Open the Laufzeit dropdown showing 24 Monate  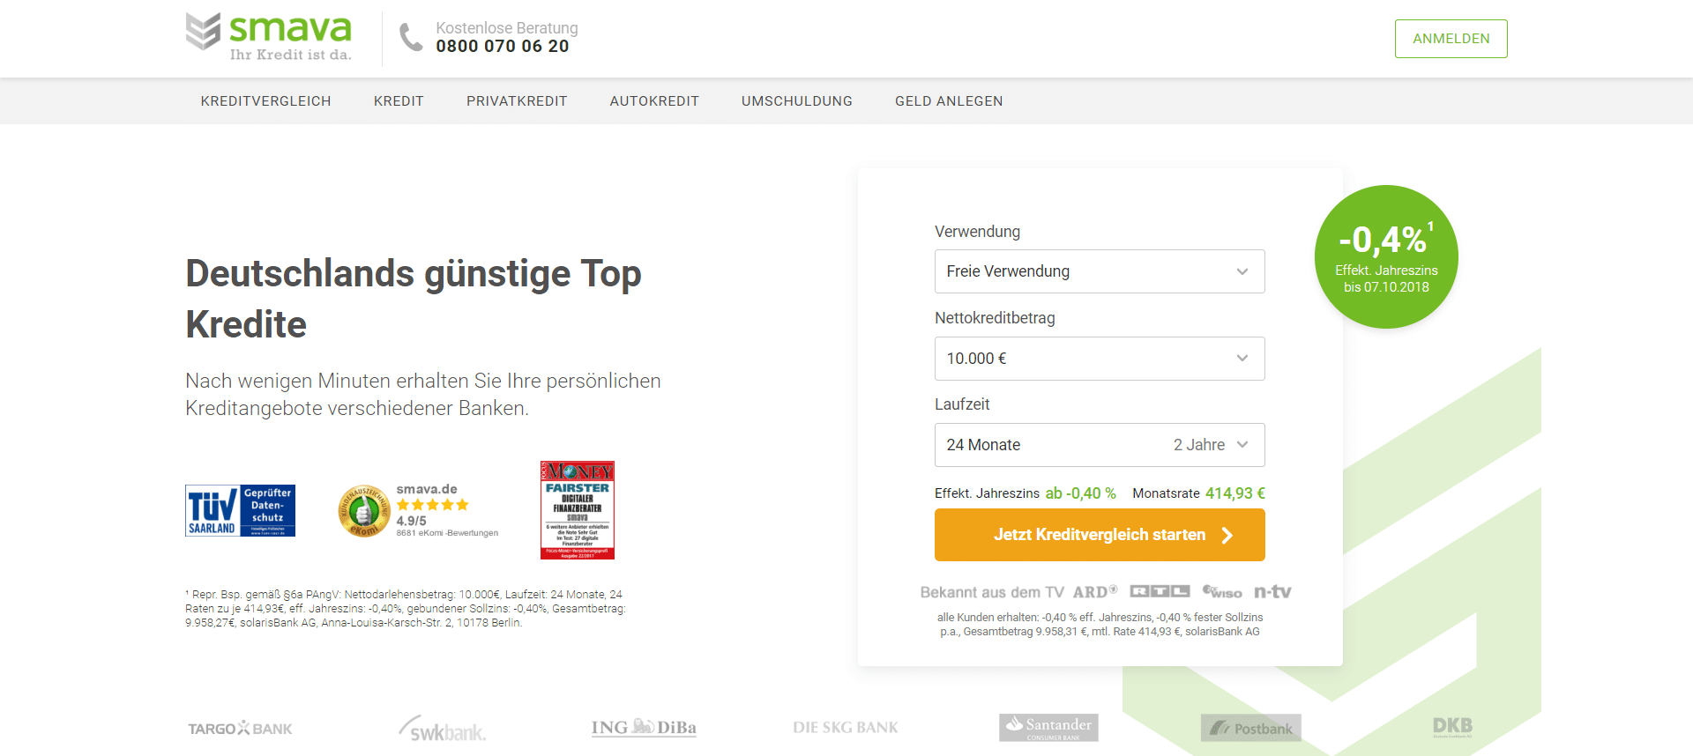point(1100,445)
